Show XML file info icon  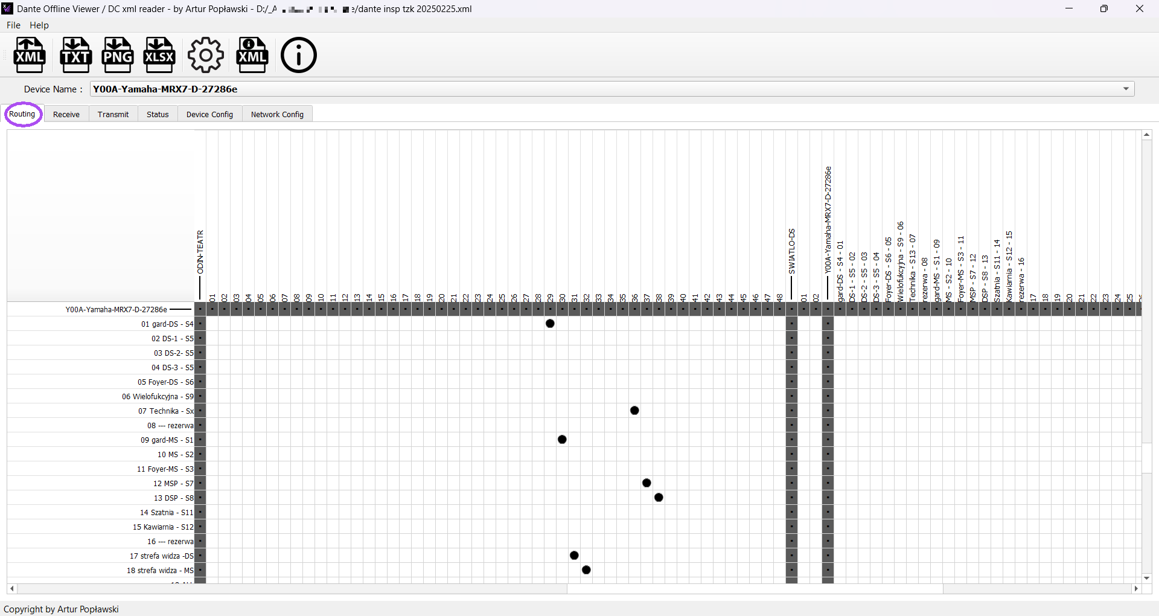(x=252, y=55)
